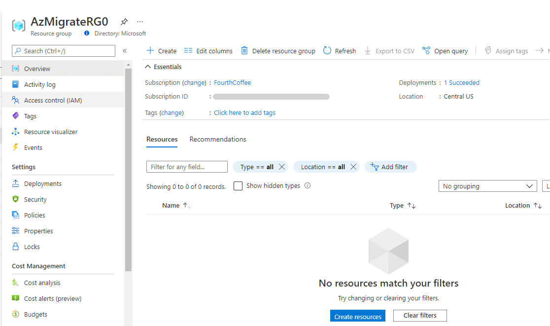Enable the Show hidden types checkbox

tap(238, 186)
